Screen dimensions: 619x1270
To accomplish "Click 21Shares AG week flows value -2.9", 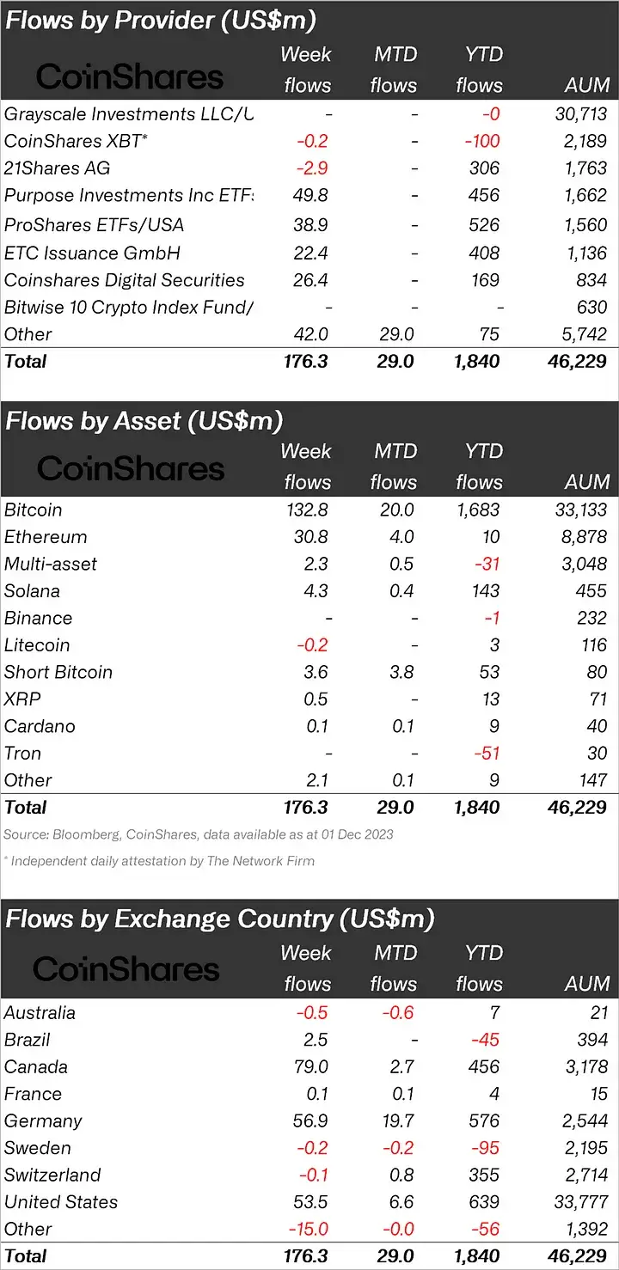I will click(x=309, y=168).
